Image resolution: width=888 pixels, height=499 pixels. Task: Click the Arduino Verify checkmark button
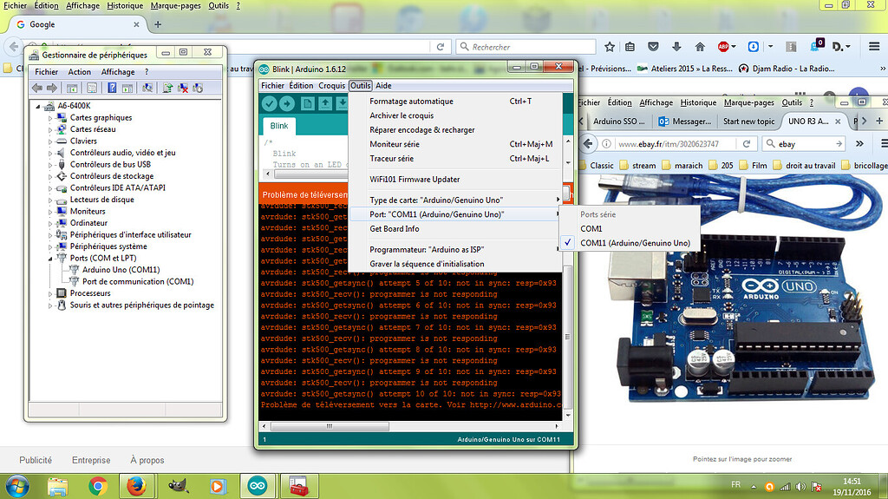(269, 103)
